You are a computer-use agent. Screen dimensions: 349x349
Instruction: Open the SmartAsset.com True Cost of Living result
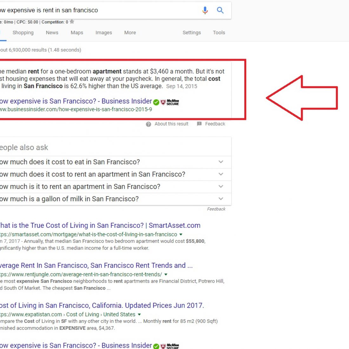(x=100, y=226)
